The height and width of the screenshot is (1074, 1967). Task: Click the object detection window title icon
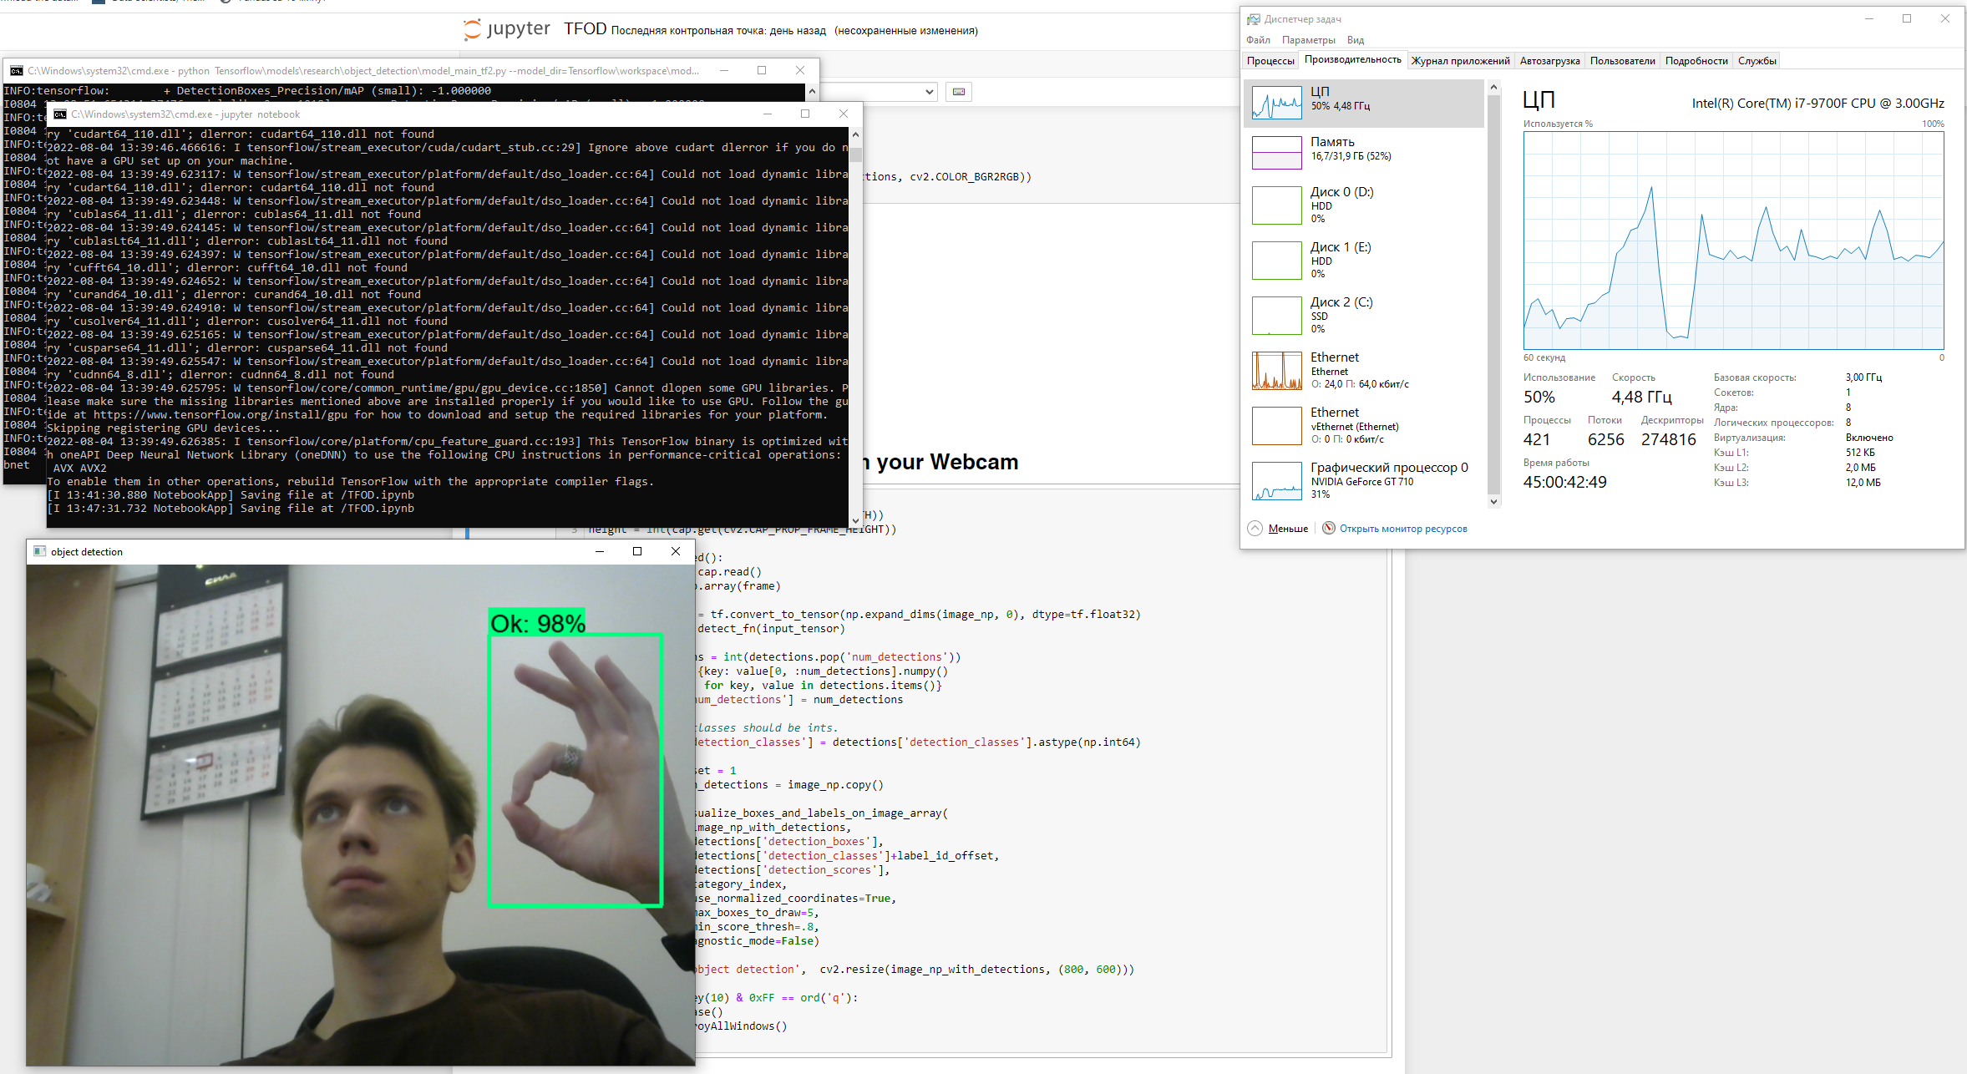39,551
